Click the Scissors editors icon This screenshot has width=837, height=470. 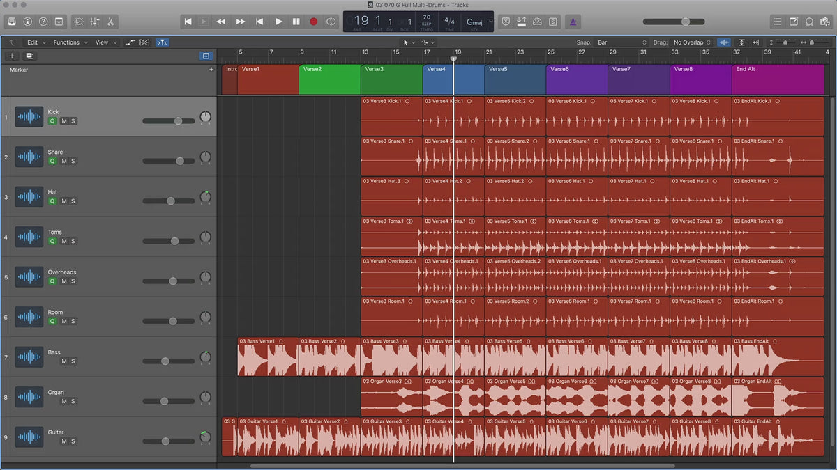112,22
